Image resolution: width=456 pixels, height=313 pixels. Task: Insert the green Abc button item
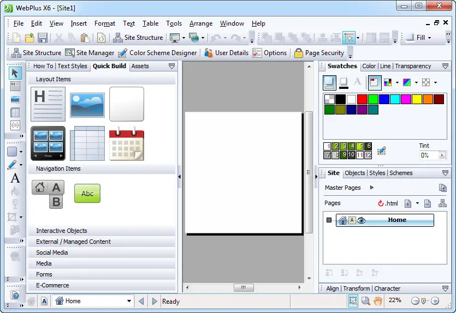87,194
